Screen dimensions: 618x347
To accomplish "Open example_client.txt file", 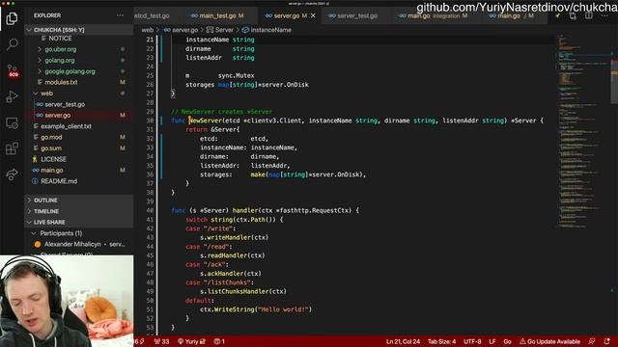I will pos(66,126).
